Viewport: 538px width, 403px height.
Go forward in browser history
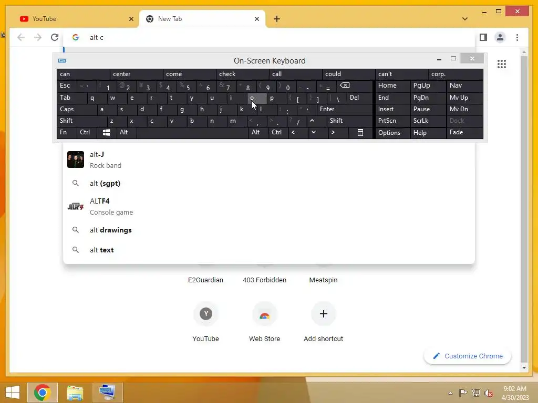pyautogui.click(x=38, y=37)
